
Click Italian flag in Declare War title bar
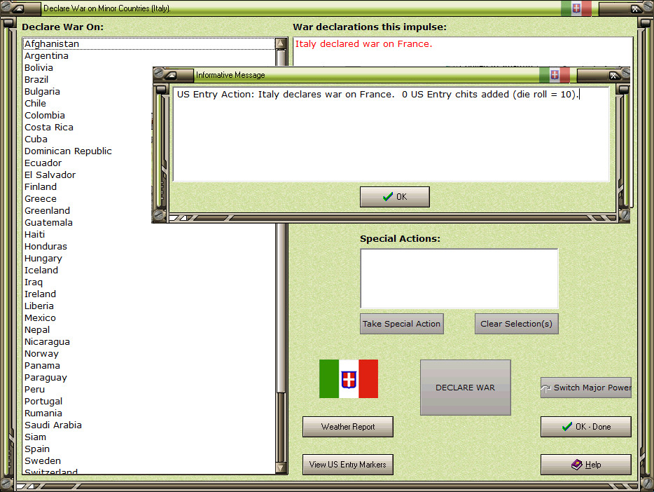[576, 8]
